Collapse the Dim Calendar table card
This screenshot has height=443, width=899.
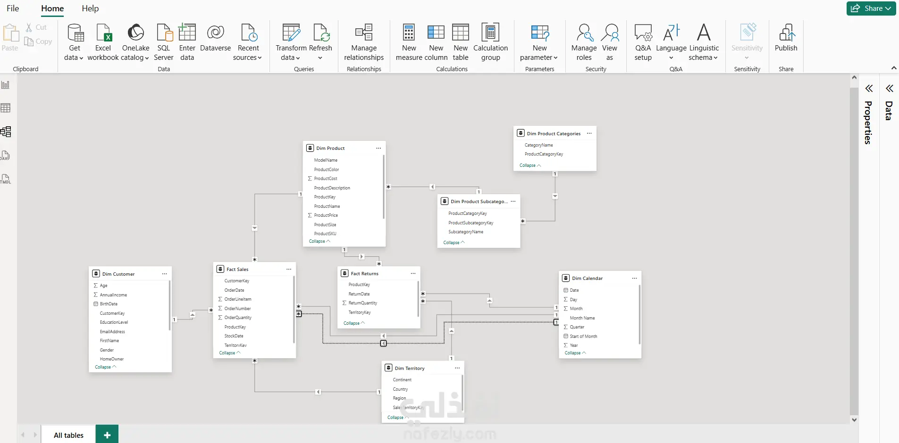[575, 353]
